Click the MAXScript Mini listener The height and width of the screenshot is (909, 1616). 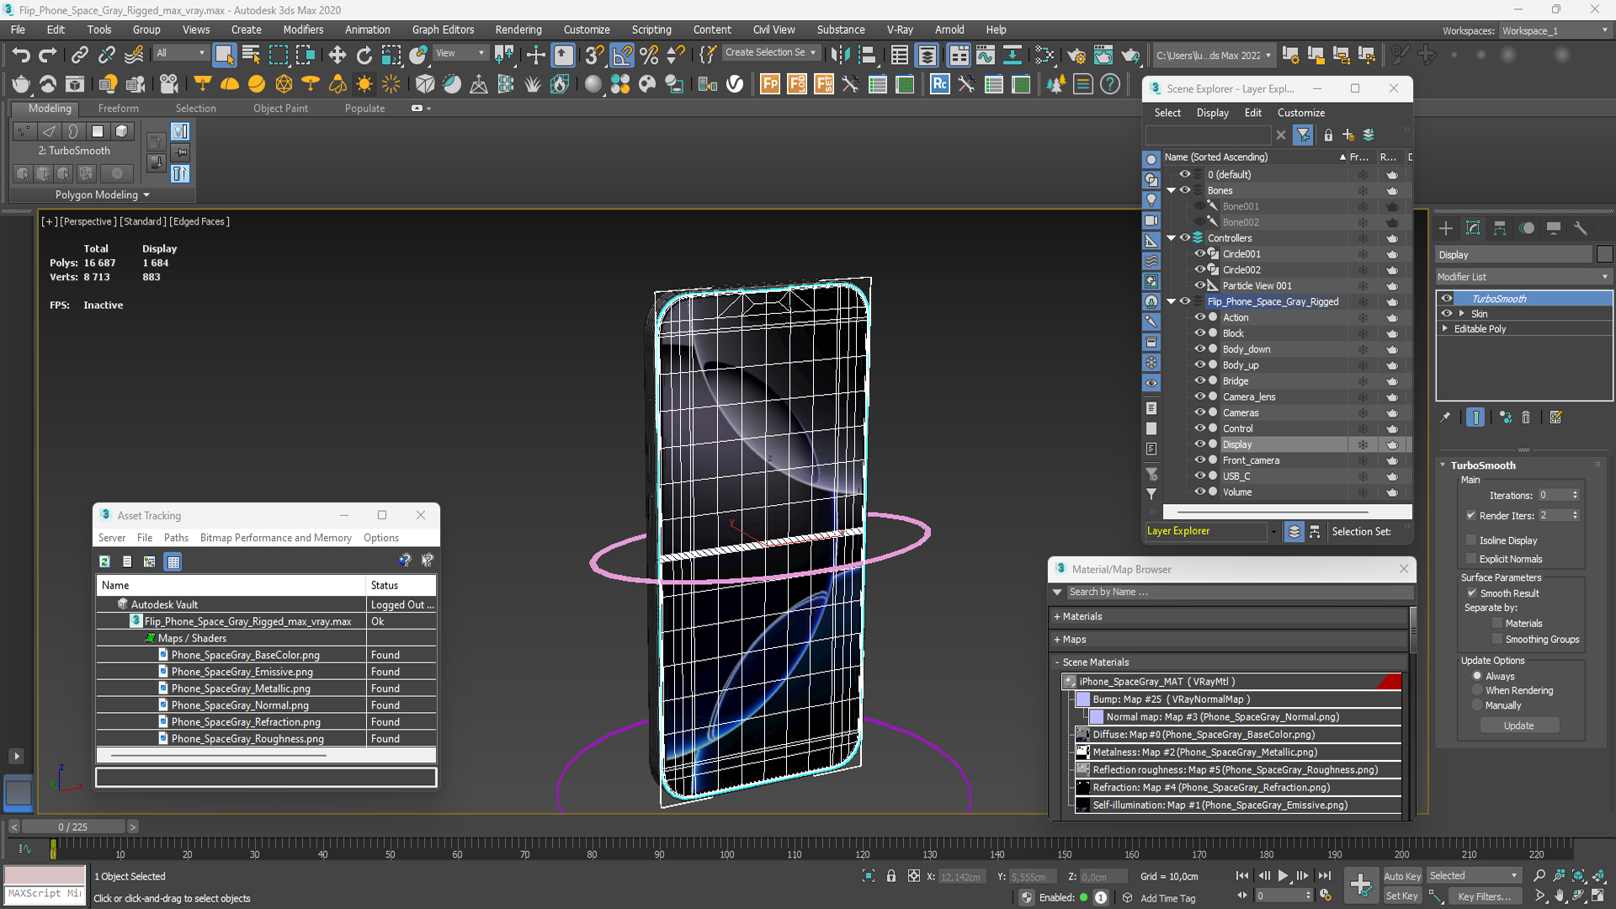pos(45,894)
